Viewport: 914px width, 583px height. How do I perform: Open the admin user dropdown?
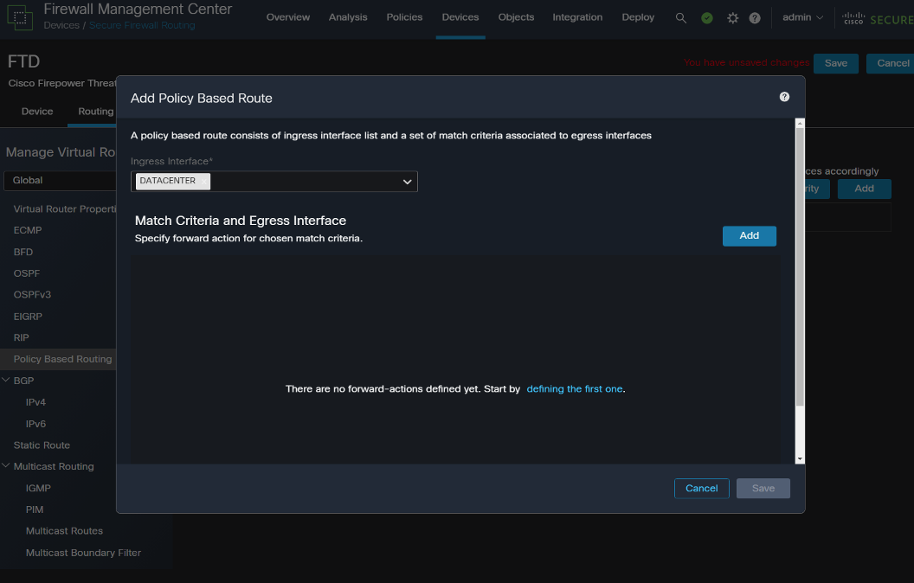click(x=802, y=17)
